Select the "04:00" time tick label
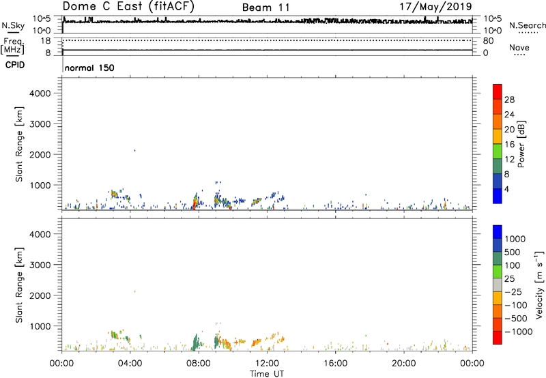Viewport: 546px width, 378px height. (x=130, y=364)
